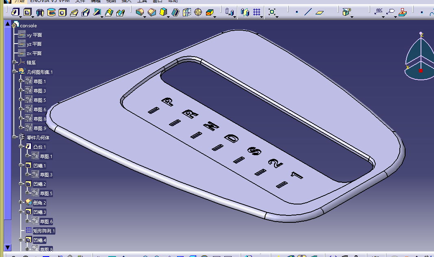The image size is (434, 257).
Task: Click the tree scrollbar up arrow
Action: [x=8, y=24]
